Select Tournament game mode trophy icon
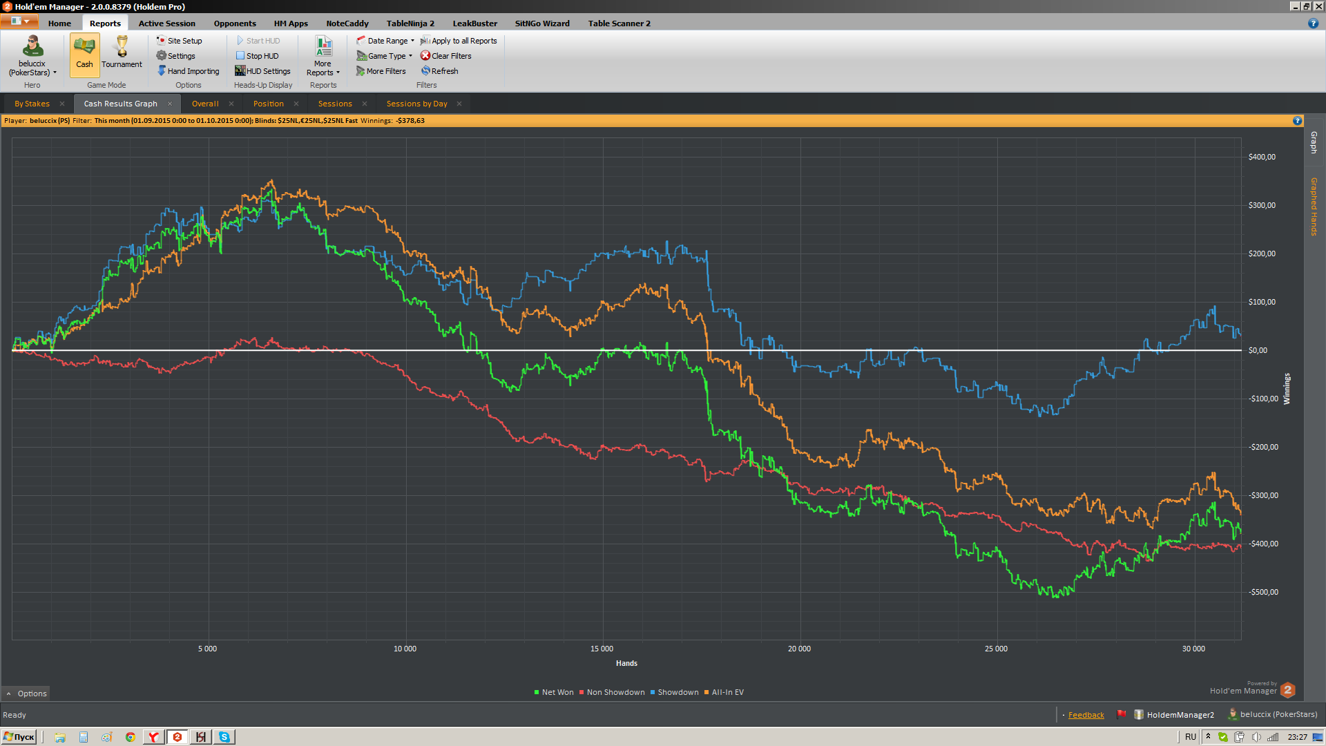This screenshot has height=746, width=1326. pyautogui.click(x=122, y=47)
